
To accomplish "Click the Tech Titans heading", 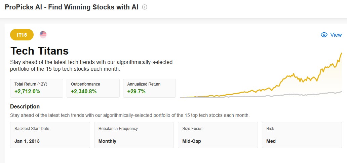I will (x=40, y=51).
